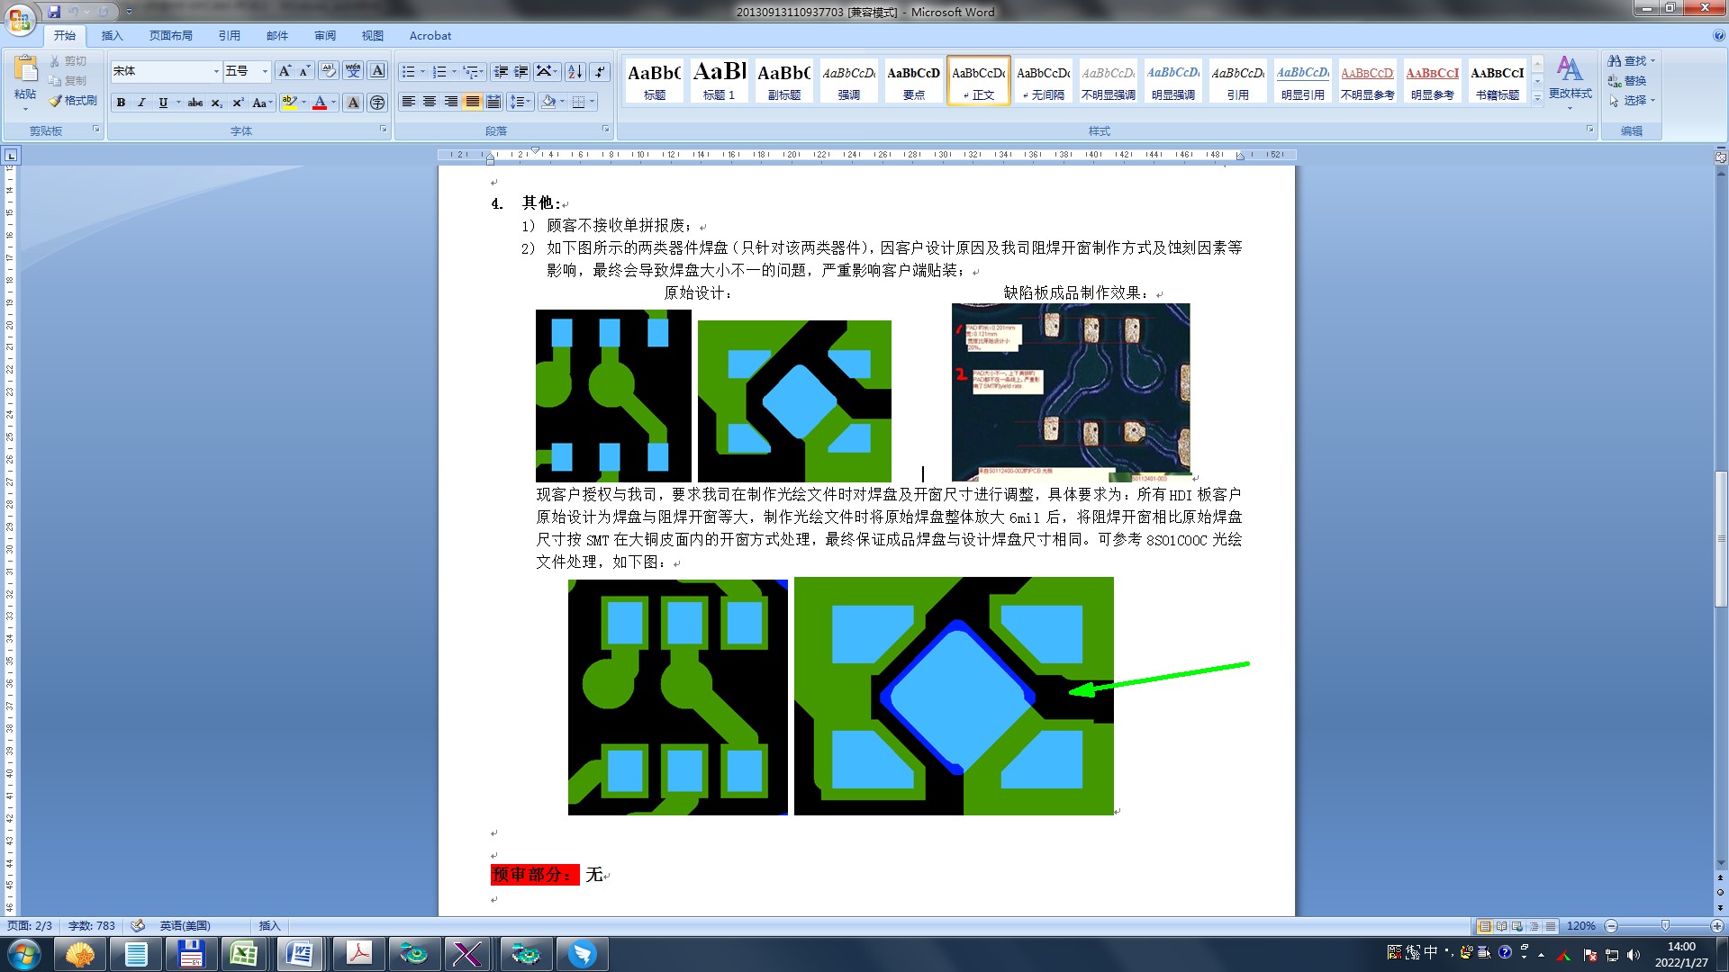
Task: Open Excel from the Windows taskbar
Action: click(x=244, y=954)
